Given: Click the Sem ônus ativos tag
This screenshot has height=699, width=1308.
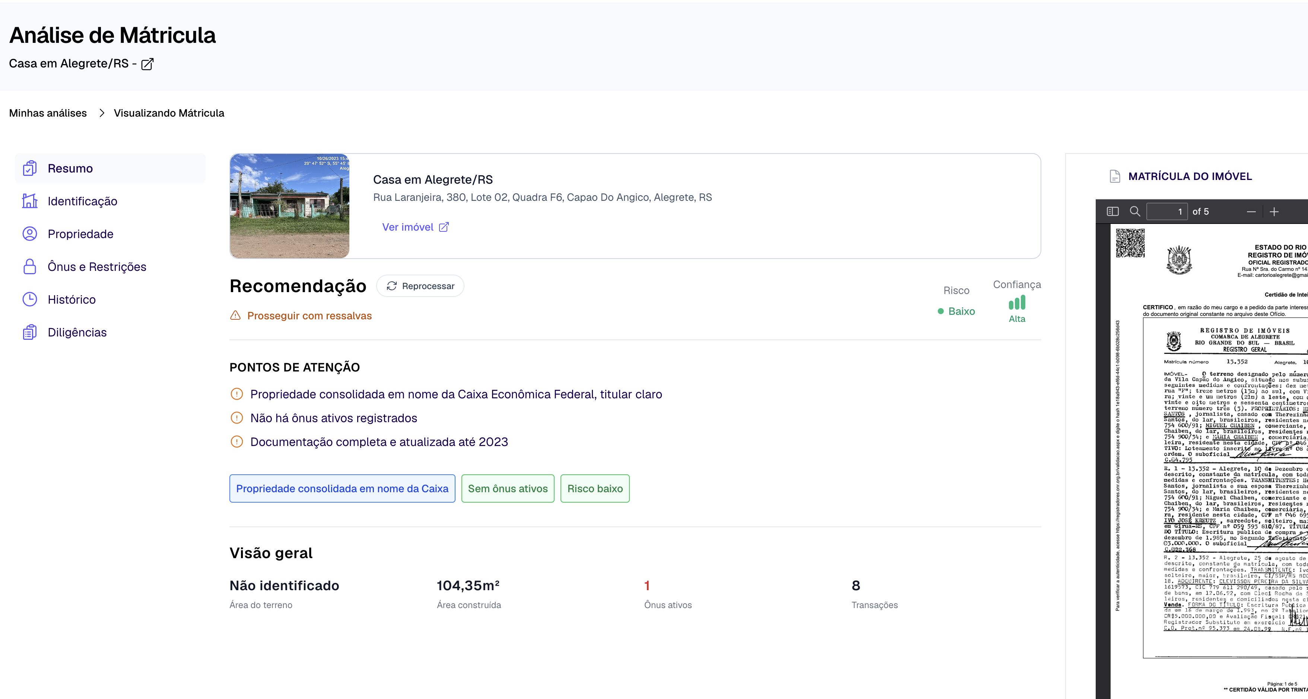Looking at the screenshot, I should click(508, 489).
